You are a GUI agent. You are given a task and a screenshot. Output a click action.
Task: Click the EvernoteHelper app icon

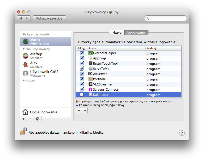click(90, 53)
